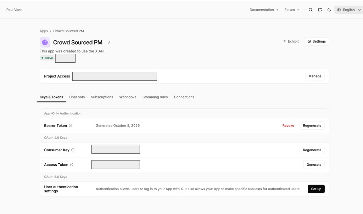Click the App-Only Authentication section header

[63, 113]
